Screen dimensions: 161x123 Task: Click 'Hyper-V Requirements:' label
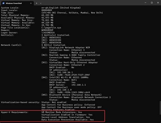pos(15,112)
